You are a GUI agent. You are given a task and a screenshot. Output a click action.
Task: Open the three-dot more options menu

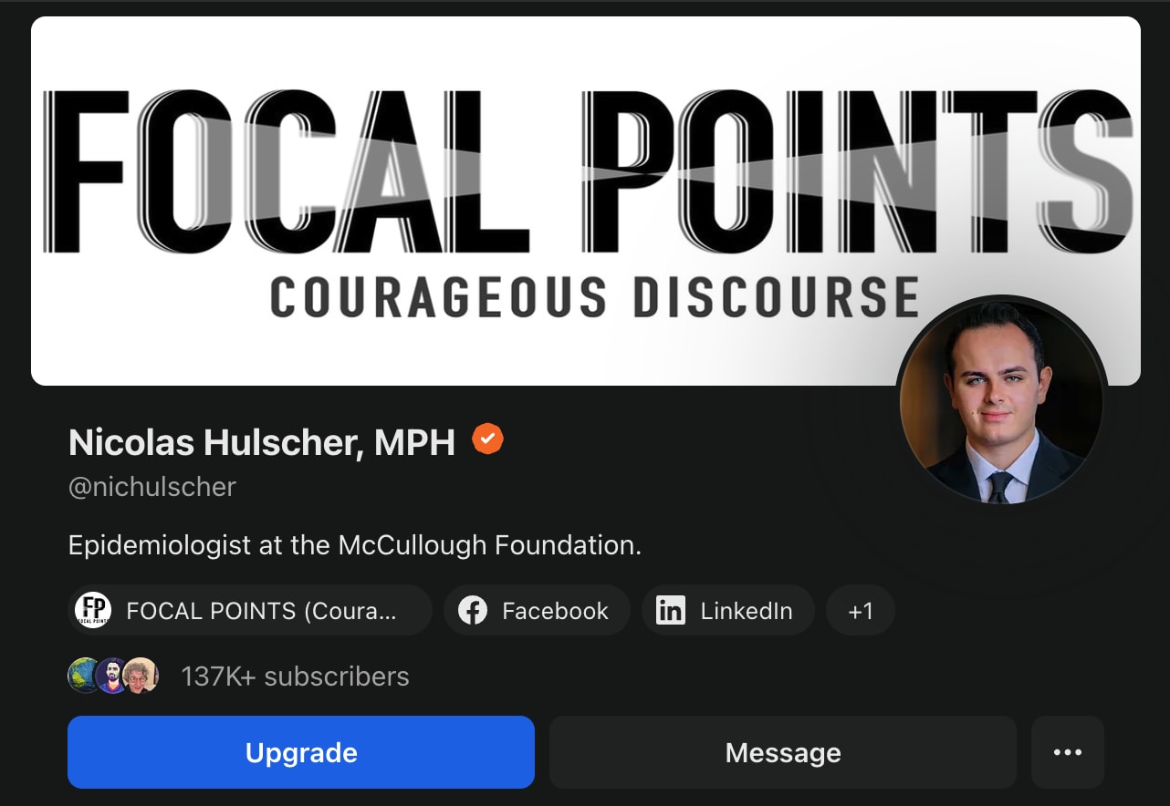(x=1068, y=752)
